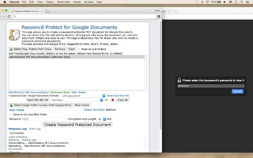
Task: Select the Password Protect for Google tab
Action: [x=26, y=11]
